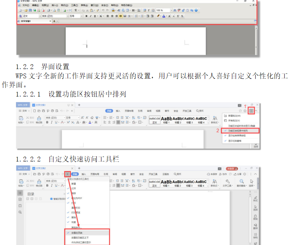The height and width of the screenshot is (245, 291).
Task: Click the Find and Replace magnifier icon
Action: tap(242, 182)
